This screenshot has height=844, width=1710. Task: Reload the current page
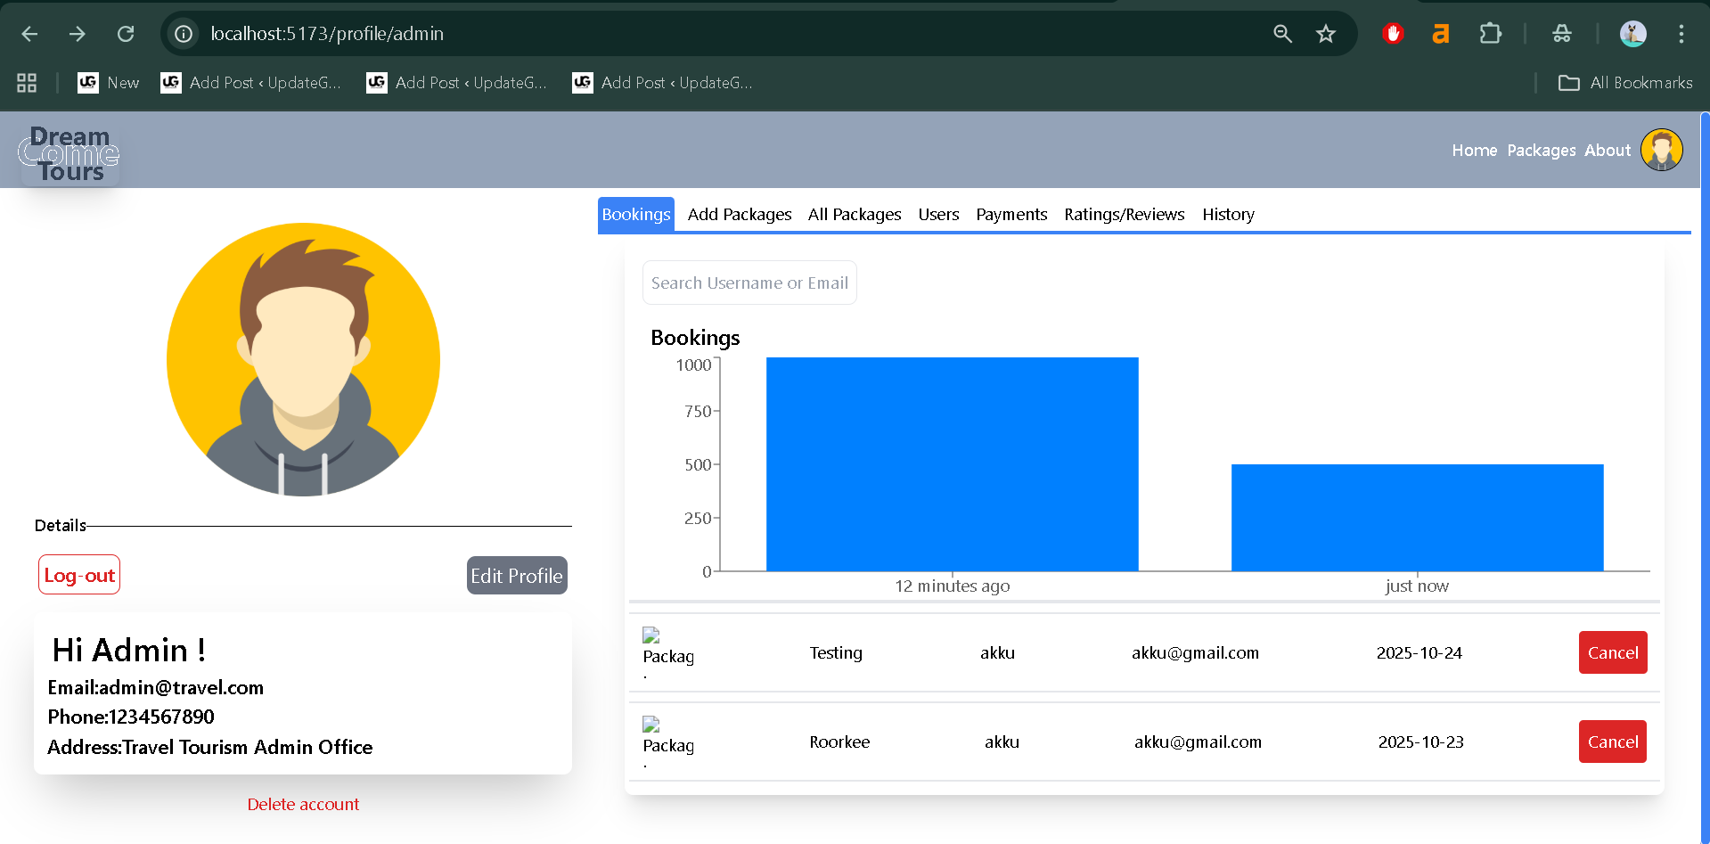(126, 34)
